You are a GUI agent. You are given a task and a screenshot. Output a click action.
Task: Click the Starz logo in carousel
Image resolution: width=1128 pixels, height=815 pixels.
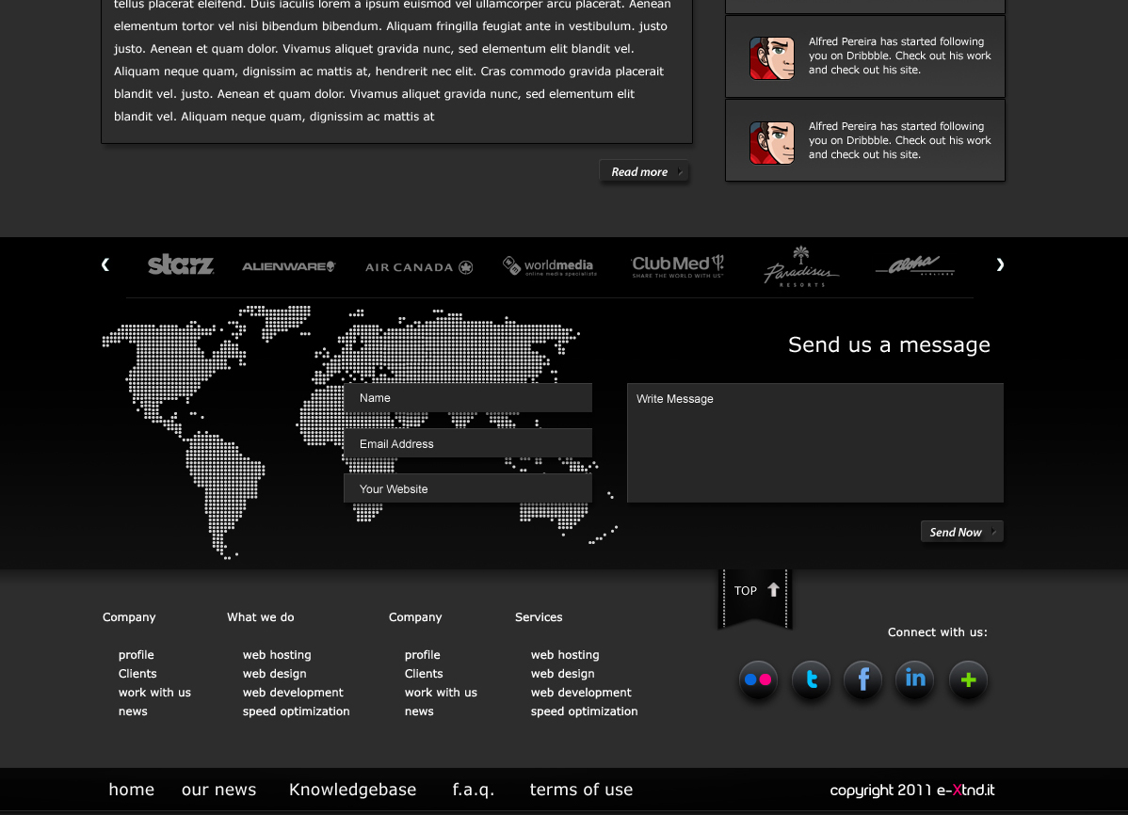tap(181, 265)
